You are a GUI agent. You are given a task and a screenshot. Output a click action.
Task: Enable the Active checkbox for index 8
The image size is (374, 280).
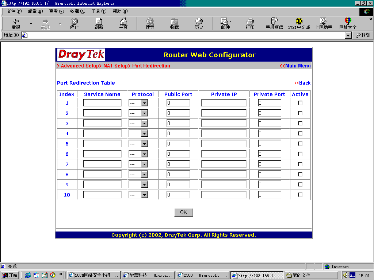click(x=300, y=175)
